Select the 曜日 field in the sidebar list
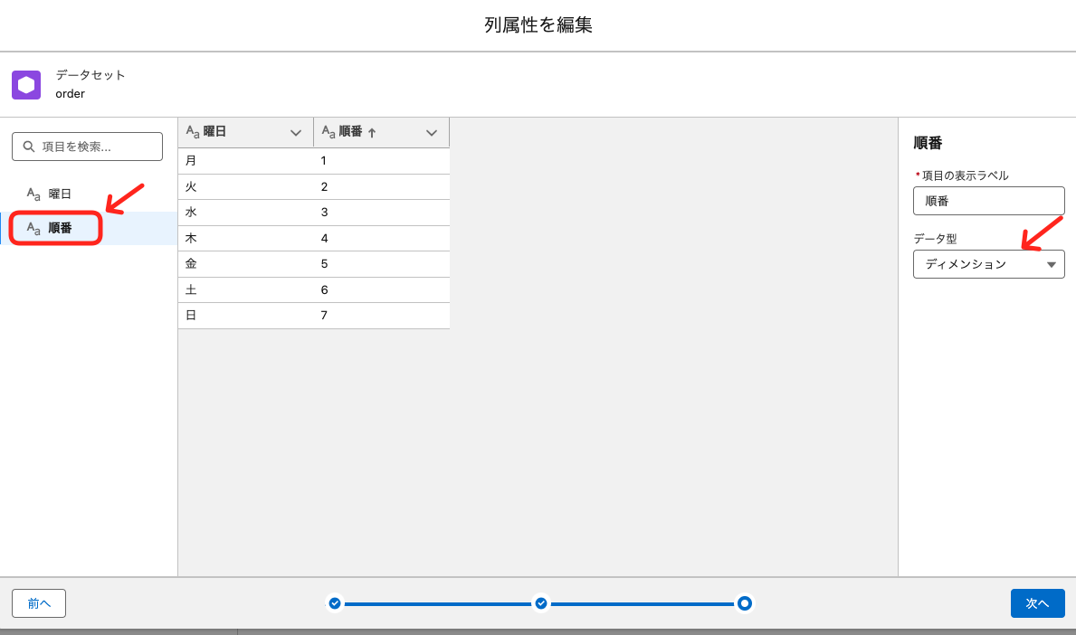Viewport: 1076px width, 635px height. [x=89, y=194]
